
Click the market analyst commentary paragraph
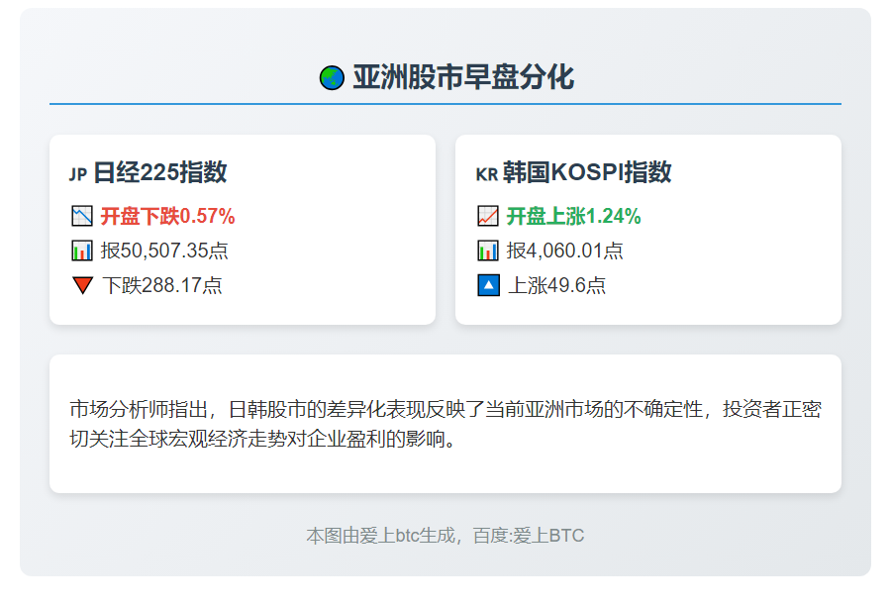click(445, 424)
